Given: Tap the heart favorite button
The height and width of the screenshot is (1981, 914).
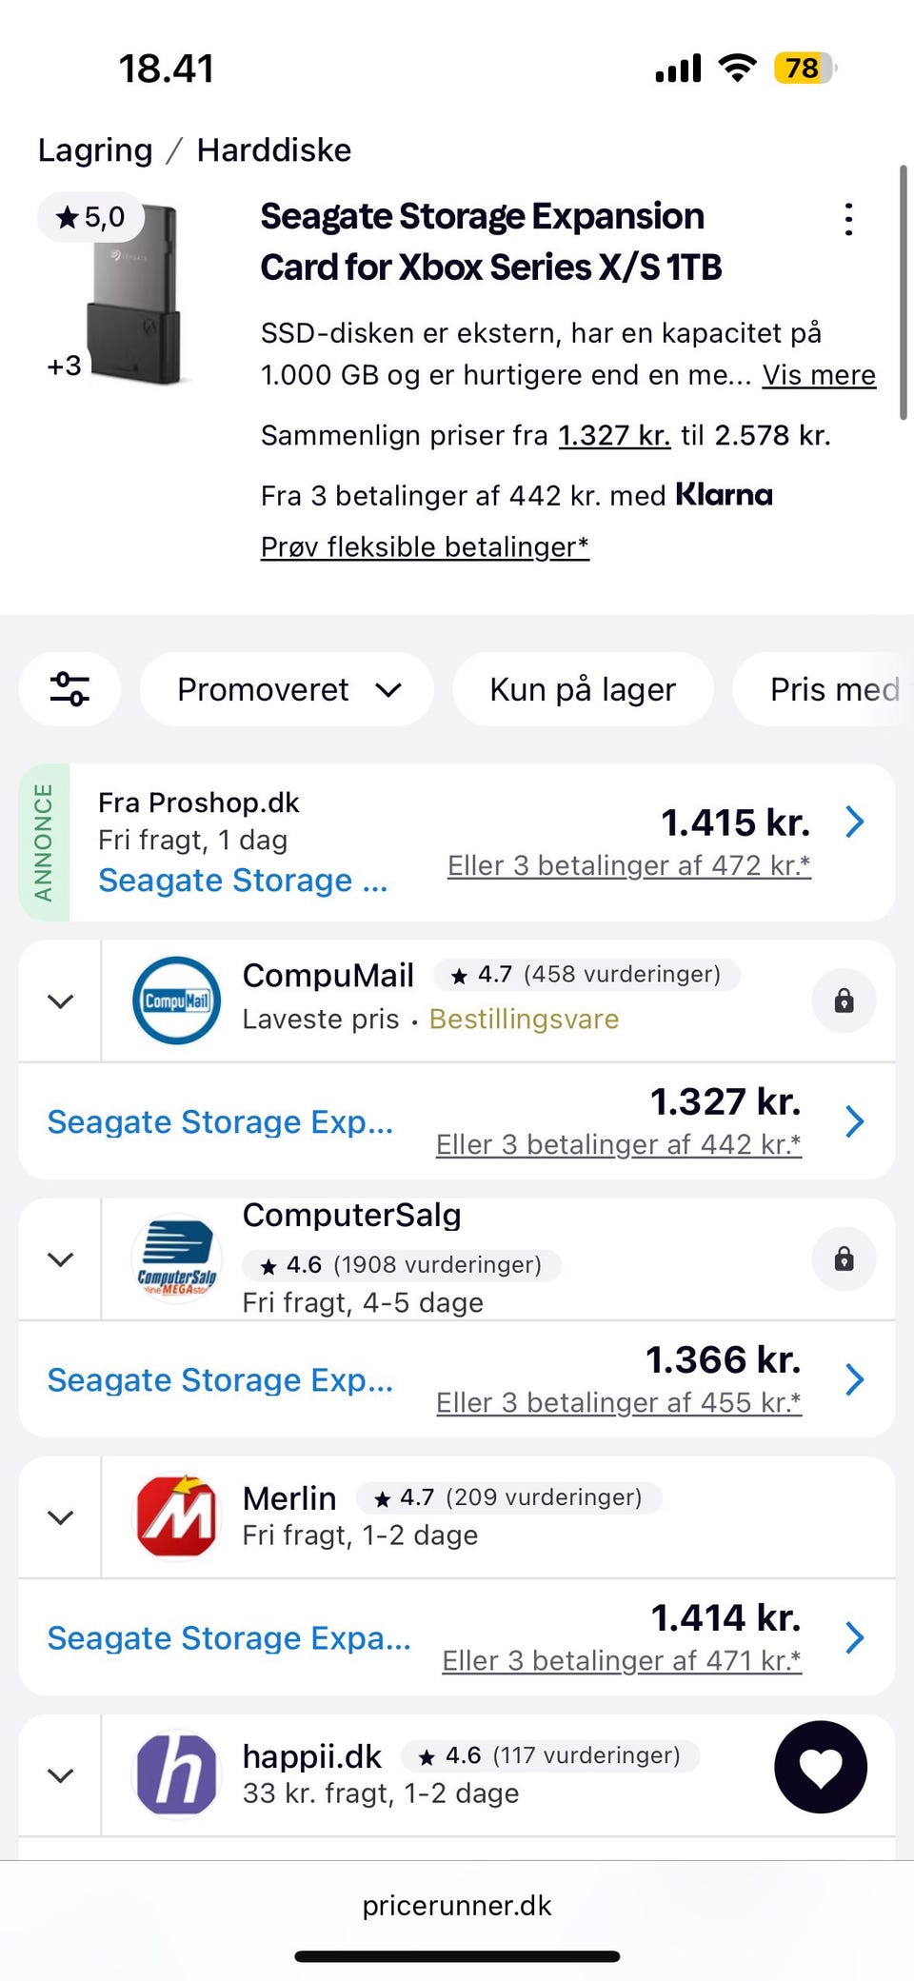Looking at the screenshot, I should 821,1767.
